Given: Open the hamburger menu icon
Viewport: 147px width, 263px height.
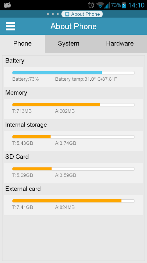Looking at the screenshot, I should pyautogui.click(x=10, y=26).
